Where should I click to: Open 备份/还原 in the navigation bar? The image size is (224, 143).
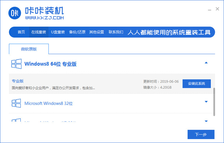[77, 32]
